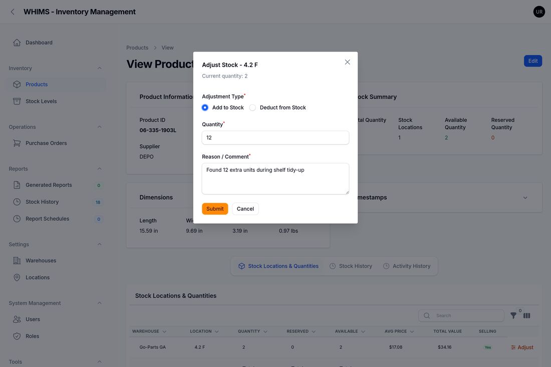Click the Generated Reports document icon
The height and width of the screenshot is (367, 551).
17,185
